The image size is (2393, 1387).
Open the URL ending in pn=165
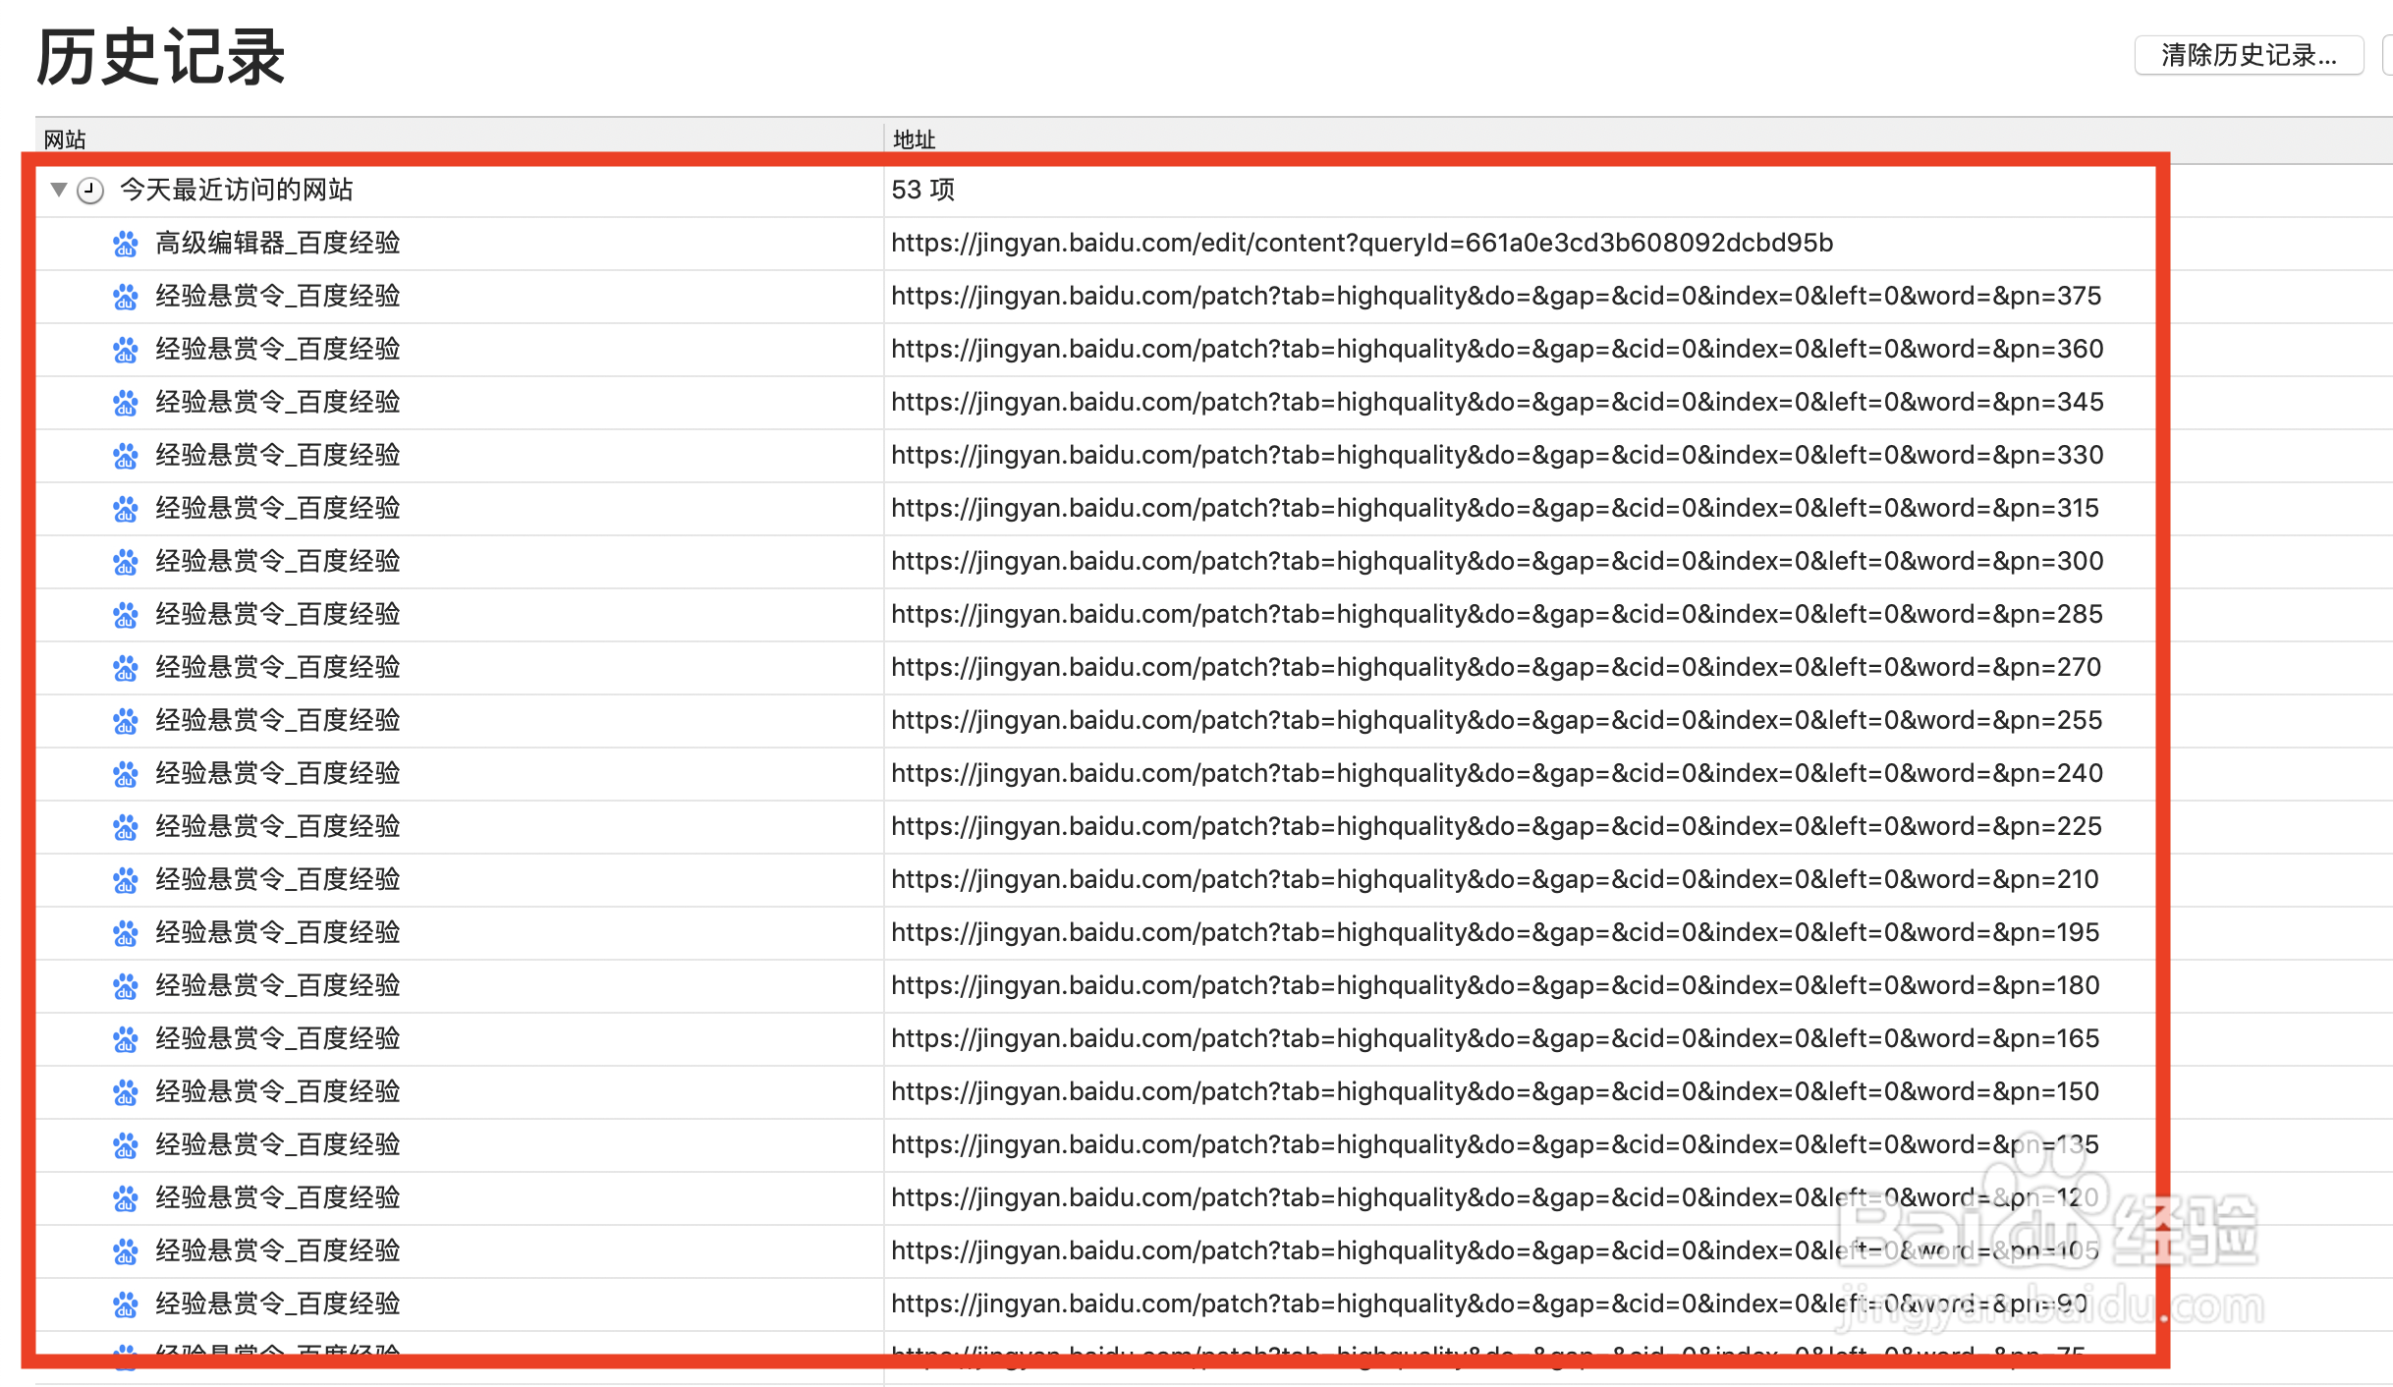[x=1494, y=1038]
